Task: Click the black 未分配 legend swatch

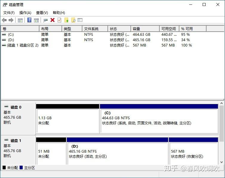Action: click(x=4, y=168)
